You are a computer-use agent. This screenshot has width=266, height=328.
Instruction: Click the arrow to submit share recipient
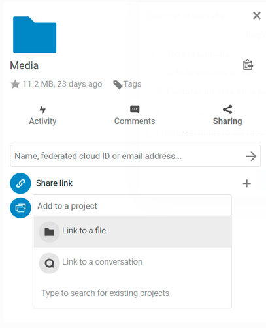pyautogui.click(x=251, y=157)
